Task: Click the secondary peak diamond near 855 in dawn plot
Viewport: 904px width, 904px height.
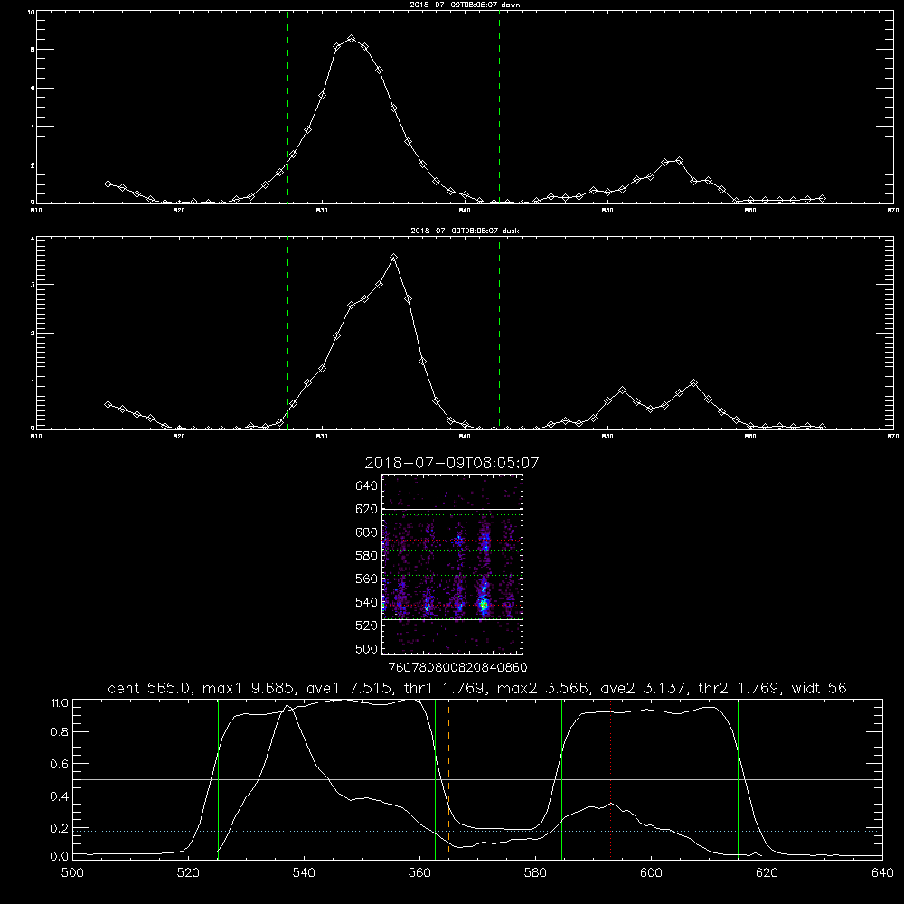Action: point(679,161)
